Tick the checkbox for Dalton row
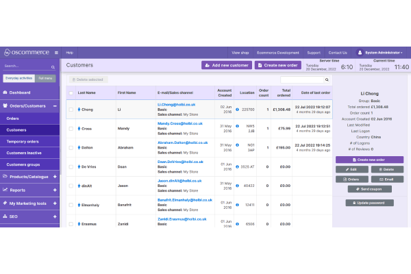This screenshot has width=411, height=274. pyautogui.click(x=71, y=148)
